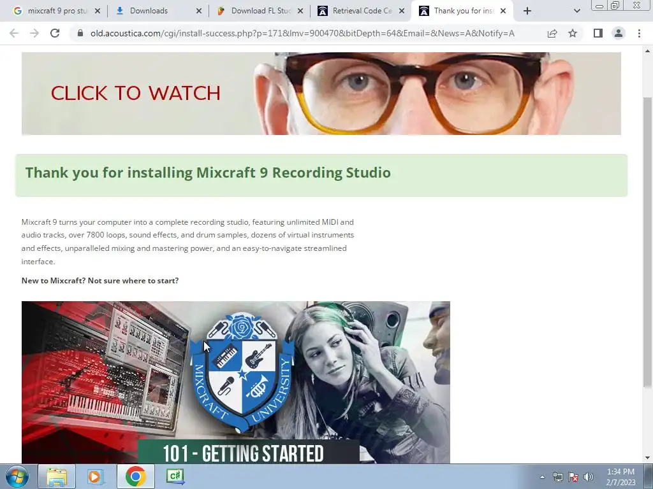Screen dimensions: 653x489
Task: Restore down the Chrome window
Action: [615, 6]
